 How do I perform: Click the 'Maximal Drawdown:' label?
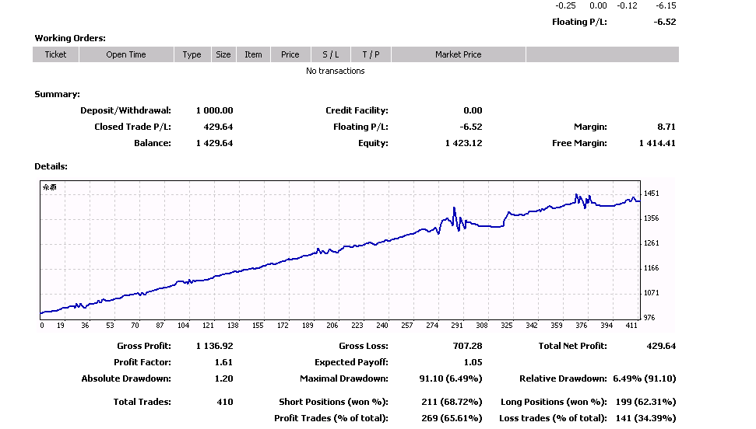point(344,378)
